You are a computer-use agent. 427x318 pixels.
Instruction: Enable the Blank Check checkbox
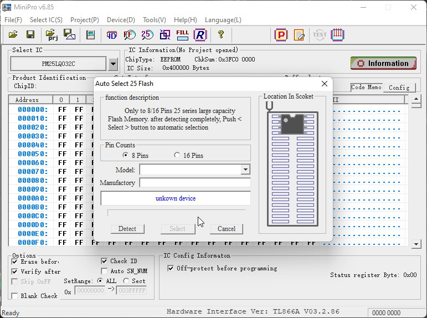click(x=15, y=296)
